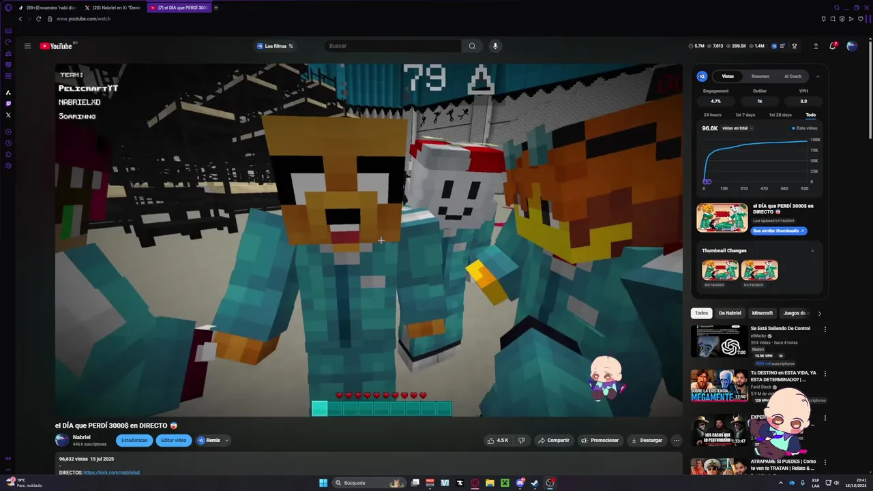The width and height of the screenshot is (873, 491).
Task: Open Discord from the taskbar
Action: 520,483
